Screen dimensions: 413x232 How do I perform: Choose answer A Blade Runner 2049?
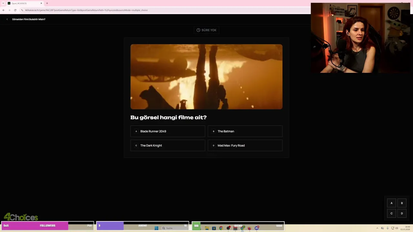click(x=168, y=131)
